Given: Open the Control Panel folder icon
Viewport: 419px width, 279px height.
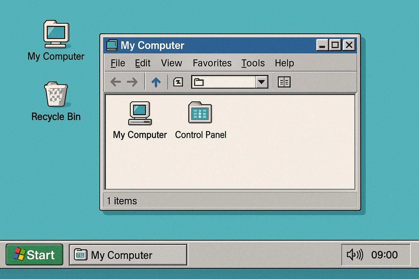Looking at the screenshot, I should click(200, 112).
